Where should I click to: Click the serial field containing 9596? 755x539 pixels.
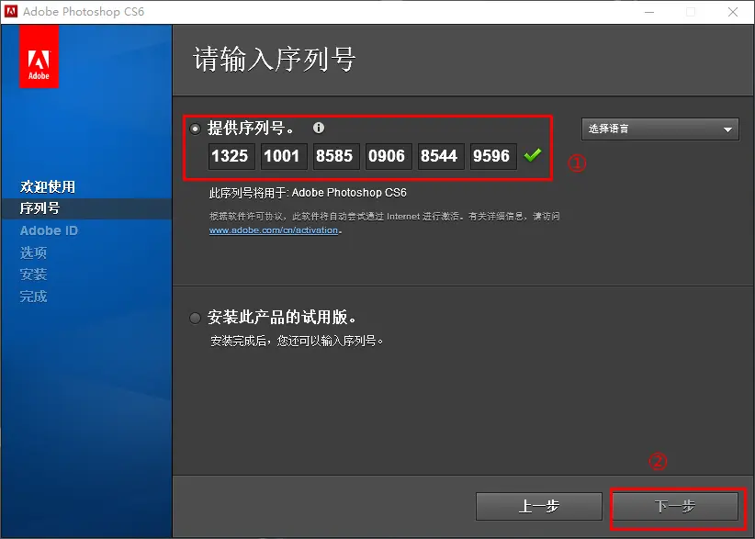pos(493,156)
